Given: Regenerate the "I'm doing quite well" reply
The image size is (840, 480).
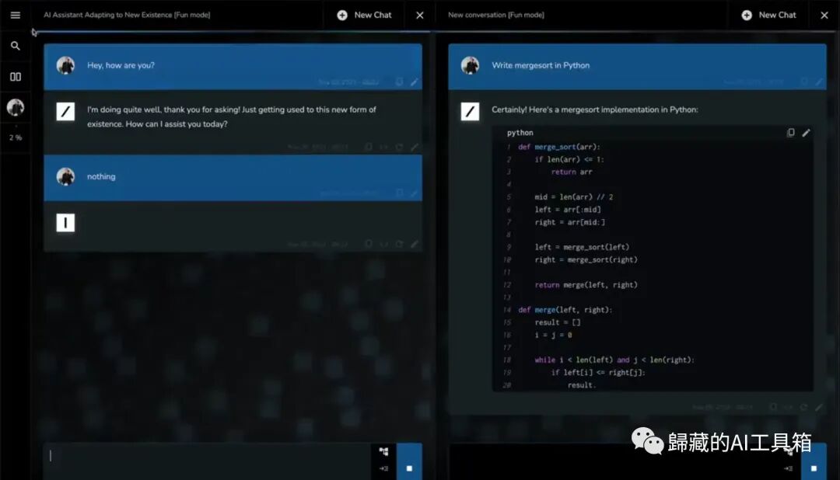Looking at the screenshot, I should pyautogui.click(x=399, y=147).
